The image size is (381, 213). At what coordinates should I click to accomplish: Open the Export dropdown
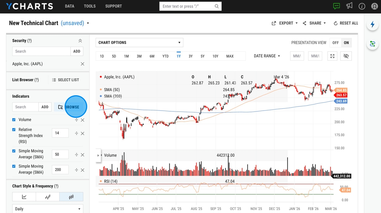coord(284,23)
